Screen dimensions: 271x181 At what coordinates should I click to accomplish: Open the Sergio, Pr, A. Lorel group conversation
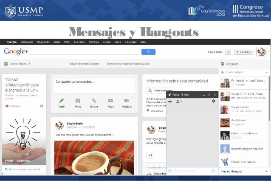point(243,96)
